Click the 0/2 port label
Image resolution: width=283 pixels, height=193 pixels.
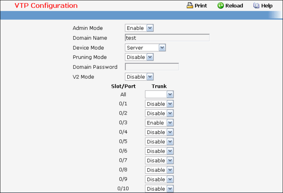coord(123,113)
